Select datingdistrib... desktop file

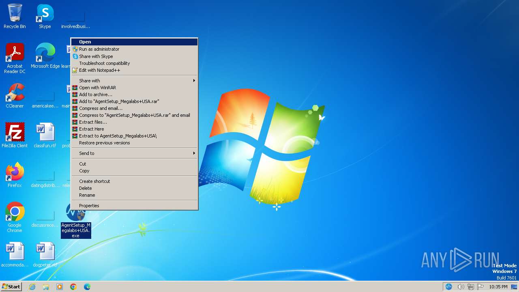tap(45, 178)
